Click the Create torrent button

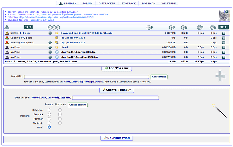click(78, 105)
